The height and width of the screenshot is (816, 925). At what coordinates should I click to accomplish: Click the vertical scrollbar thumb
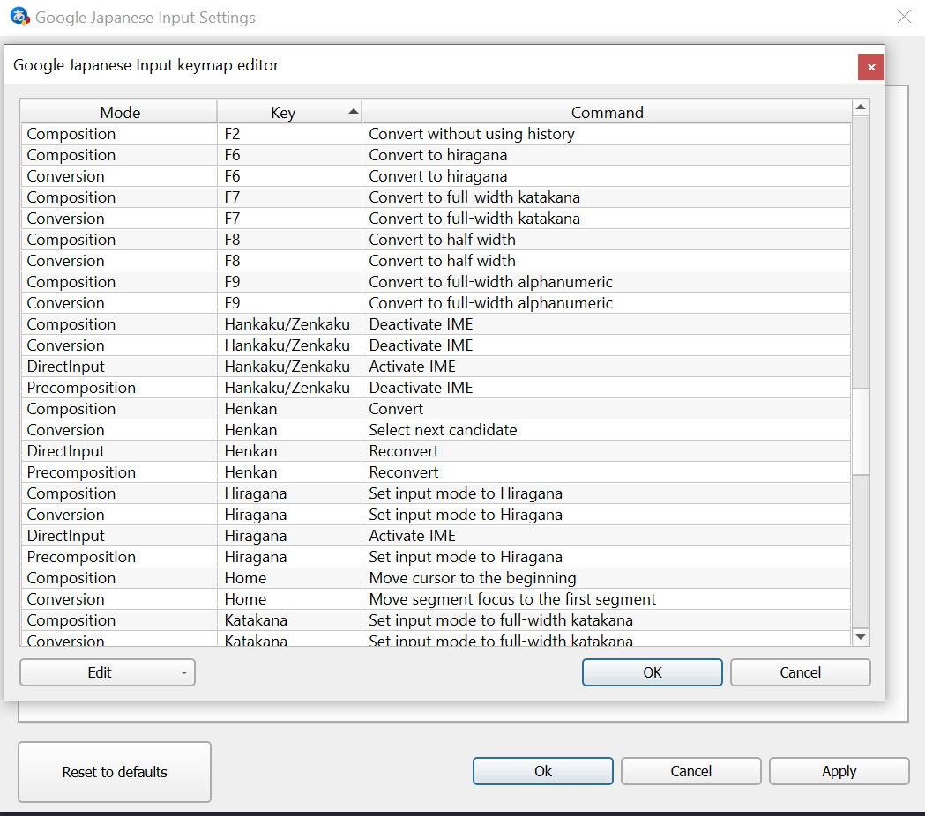[861, 432]
